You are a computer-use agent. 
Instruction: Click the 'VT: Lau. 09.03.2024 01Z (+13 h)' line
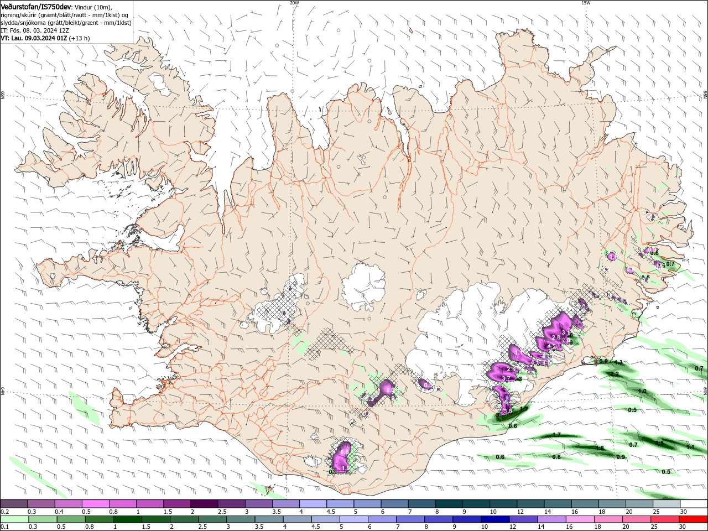click(45, 38)
